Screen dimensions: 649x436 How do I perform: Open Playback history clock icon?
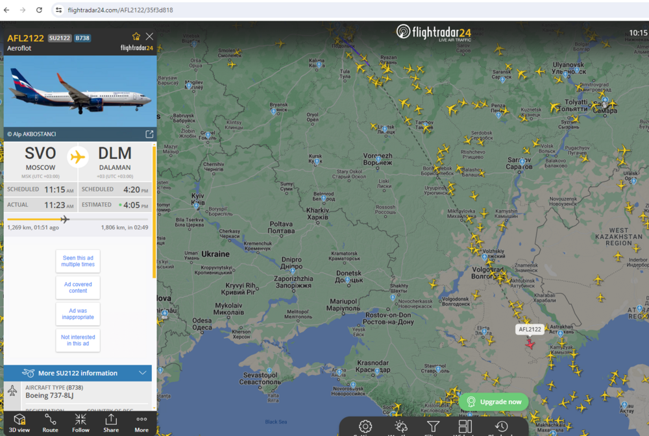(501, 426)
